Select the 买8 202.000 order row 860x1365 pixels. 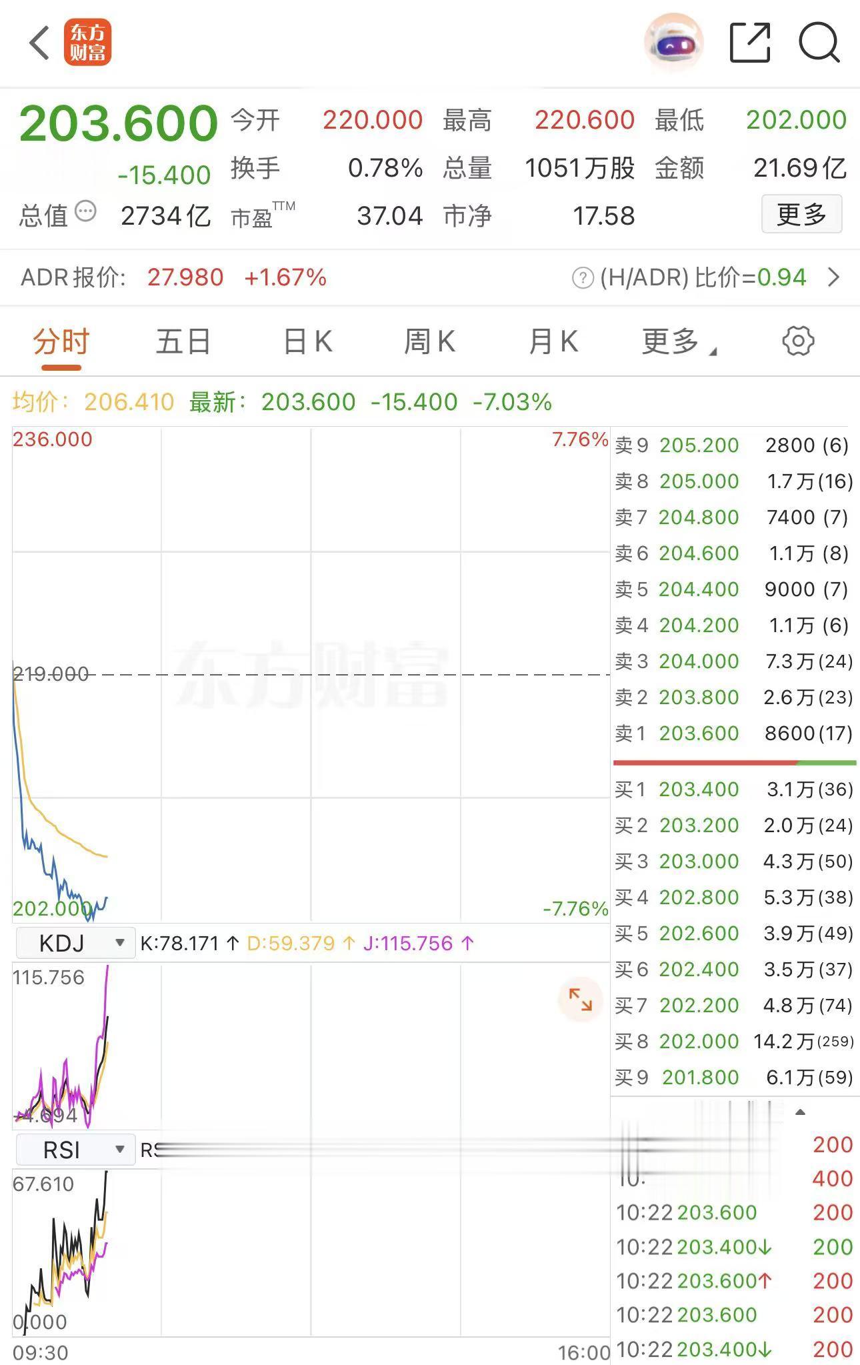(x=733, y=1041)
